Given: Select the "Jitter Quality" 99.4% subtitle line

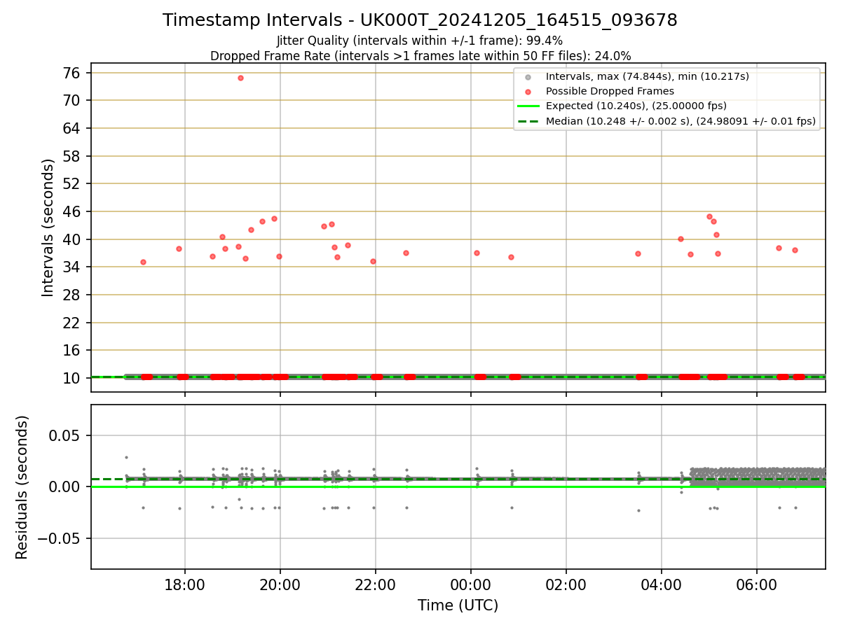Looking at the screenshot, I should click(420, 41).
